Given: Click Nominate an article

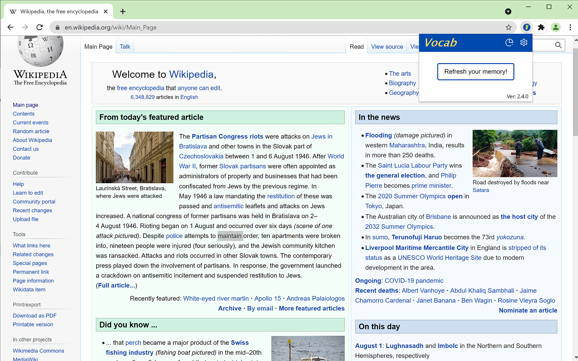Looking at the screenshot, I should pos(528,310).
